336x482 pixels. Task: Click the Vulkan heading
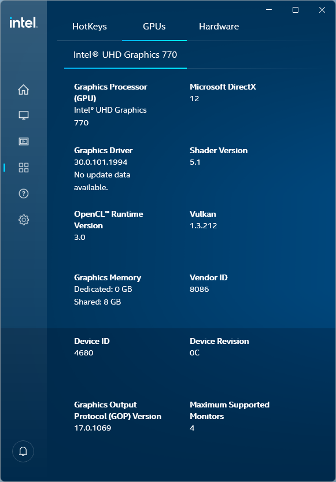tap(203, 214)
